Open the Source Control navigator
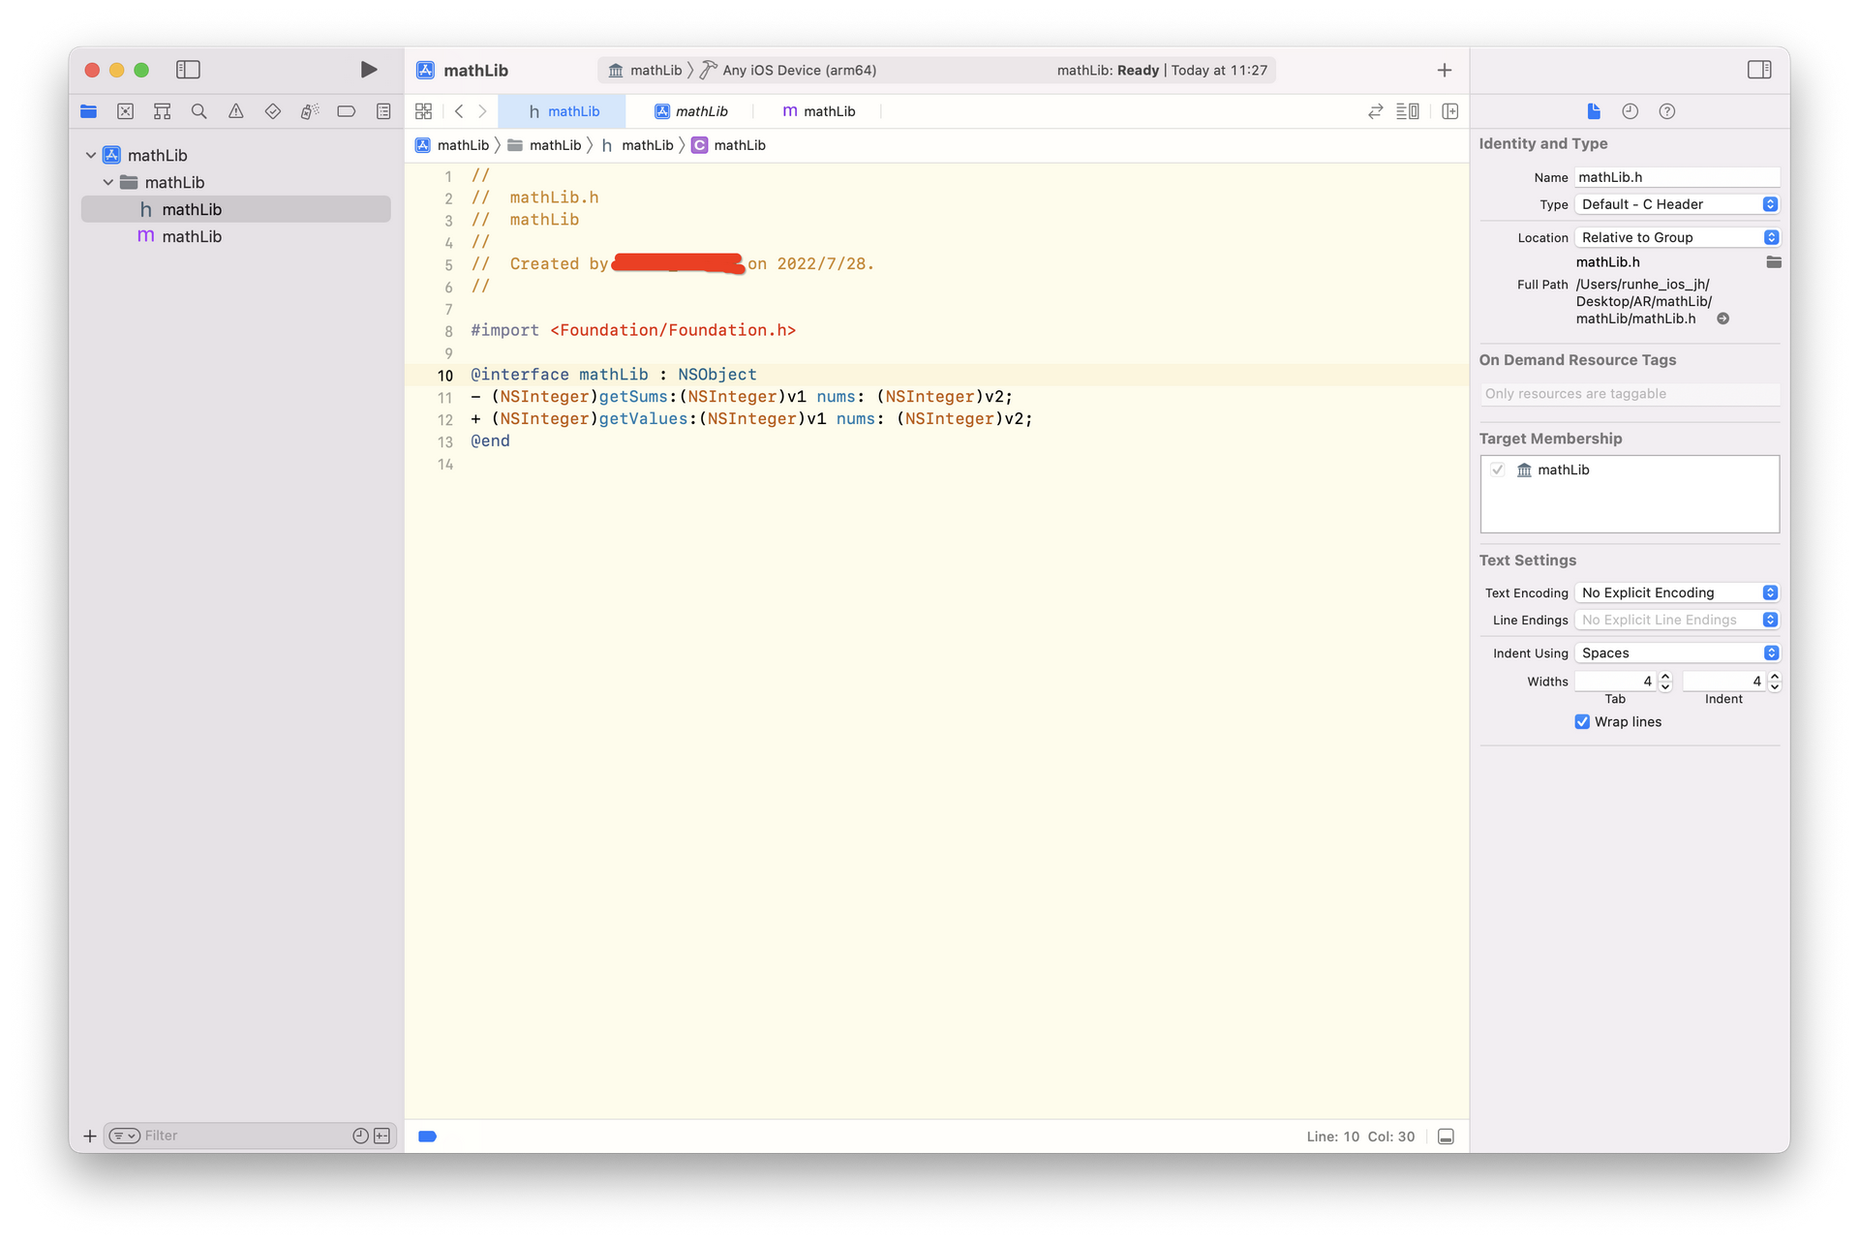The width and height of the screenshot is (1859, 1244). pyautogui.click(x=126, y=111)
